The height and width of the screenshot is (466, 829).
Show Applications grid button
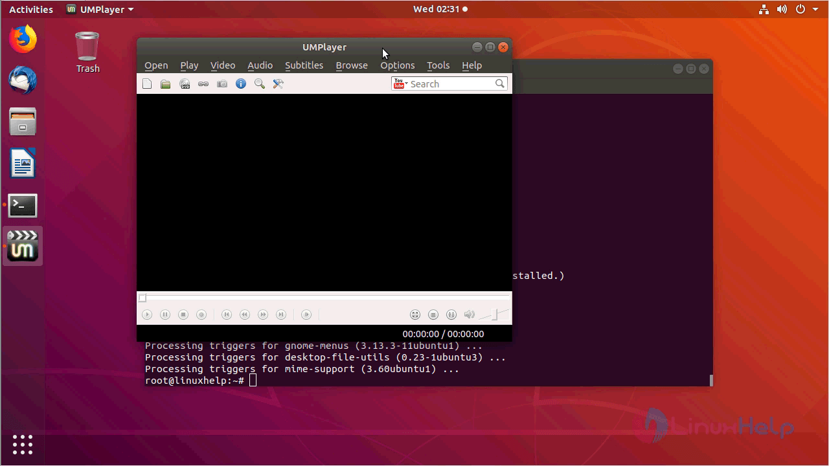pyautogui.click(x=23, y=444)
